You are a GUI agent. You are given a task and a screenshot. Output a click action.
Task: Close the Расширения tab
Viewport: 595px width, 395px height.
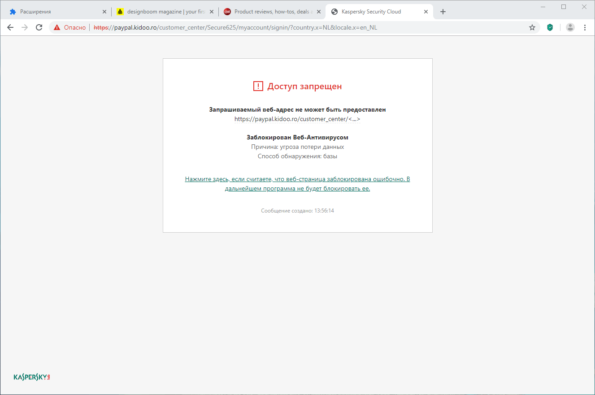(104, 12)
